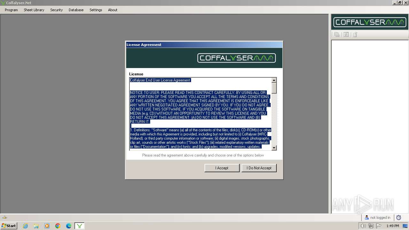
Task: Click the I Accept button
Action: tap(222, 168)
